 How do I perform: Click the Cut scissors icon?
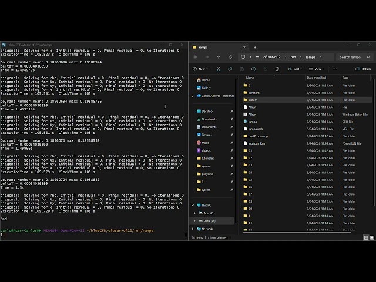(x=218, y=69)
